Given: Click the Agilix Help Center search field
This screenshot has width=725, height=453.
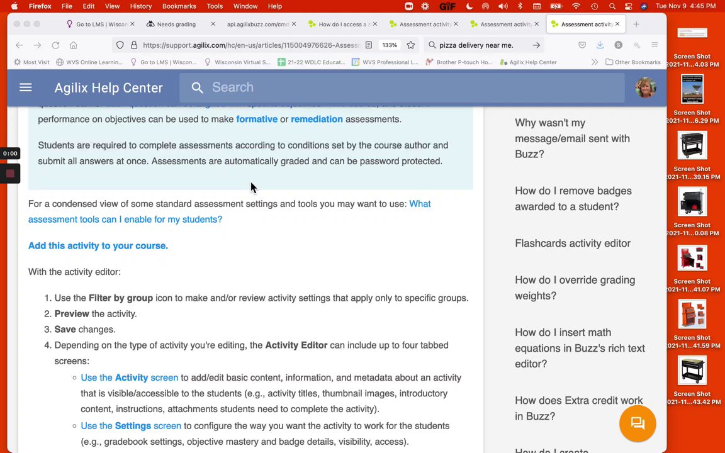Looking at the screenshot, I should (402, 87).
